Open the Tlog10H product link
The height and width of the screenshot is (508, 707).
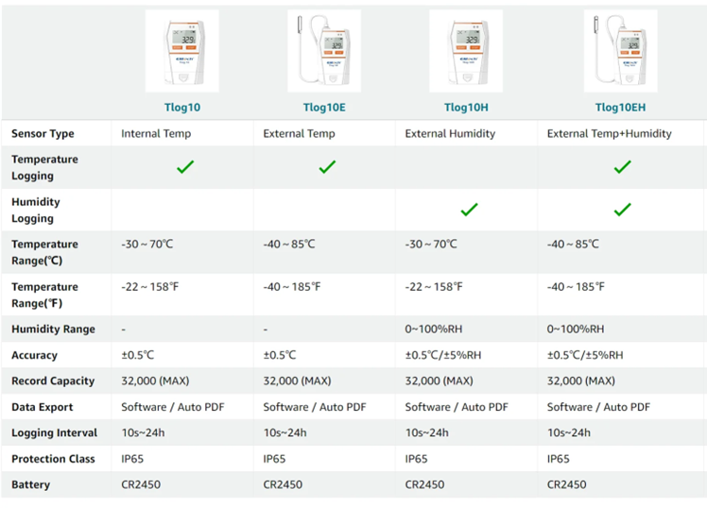coord(466,108)
